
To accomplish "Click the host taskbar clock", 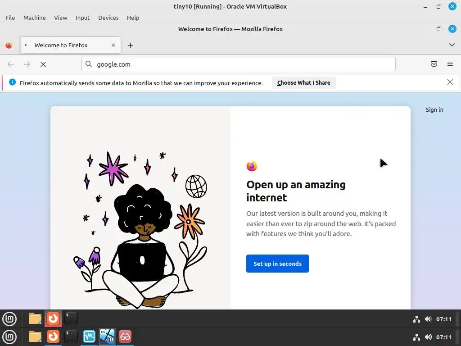I will 443,337.
